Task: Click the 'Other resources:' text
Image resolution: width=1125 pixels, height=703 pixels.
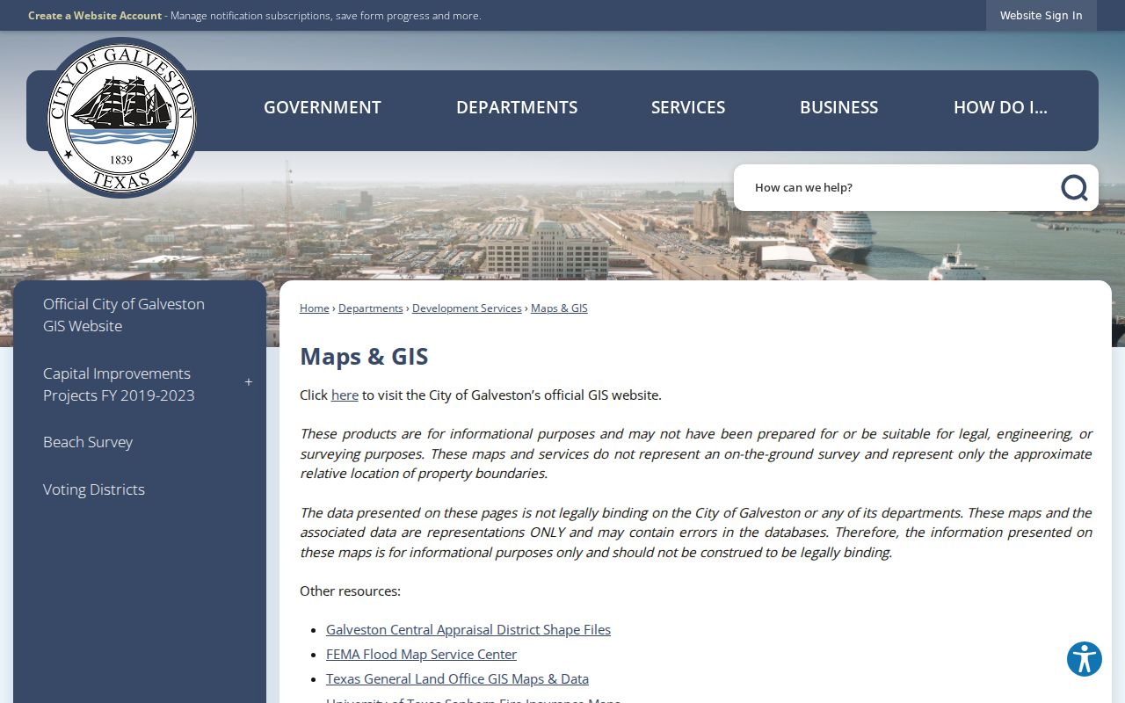Action: (350, 591)
